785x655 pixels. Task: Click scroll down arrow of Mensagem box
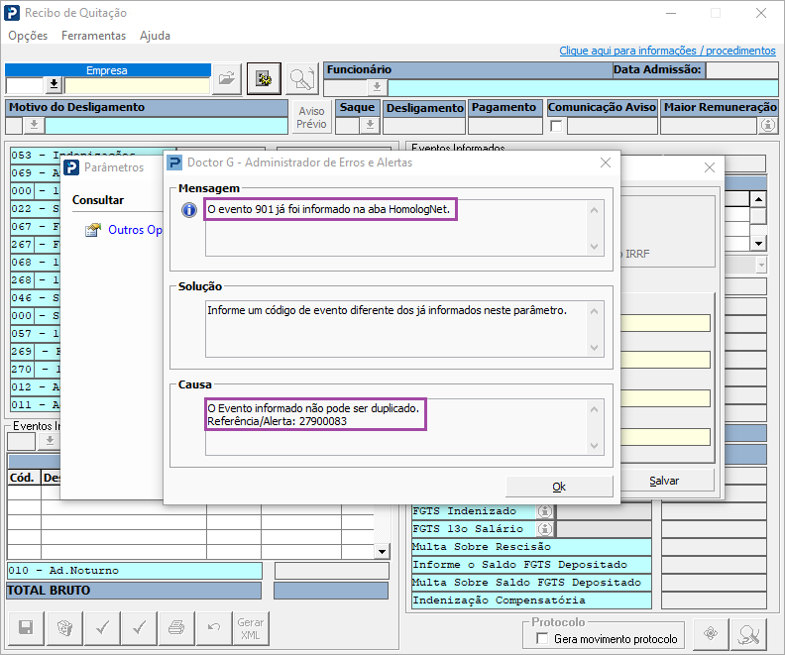click(595, 247)
